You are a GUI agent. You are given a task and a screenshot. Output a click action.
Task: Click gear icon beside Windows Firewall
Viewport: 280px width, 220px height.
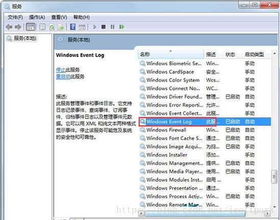[x=142, y=130]
